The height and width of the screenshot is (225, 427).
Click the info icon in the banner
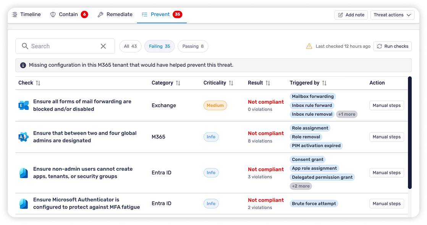tap(23, 65)
